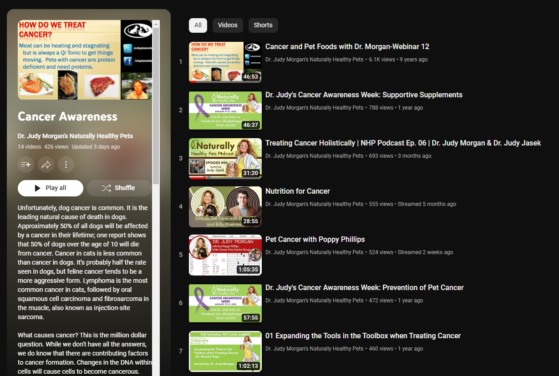Click the 'What causes cancer?' description paragraph

pyautogui.click(x=84, y=353)
